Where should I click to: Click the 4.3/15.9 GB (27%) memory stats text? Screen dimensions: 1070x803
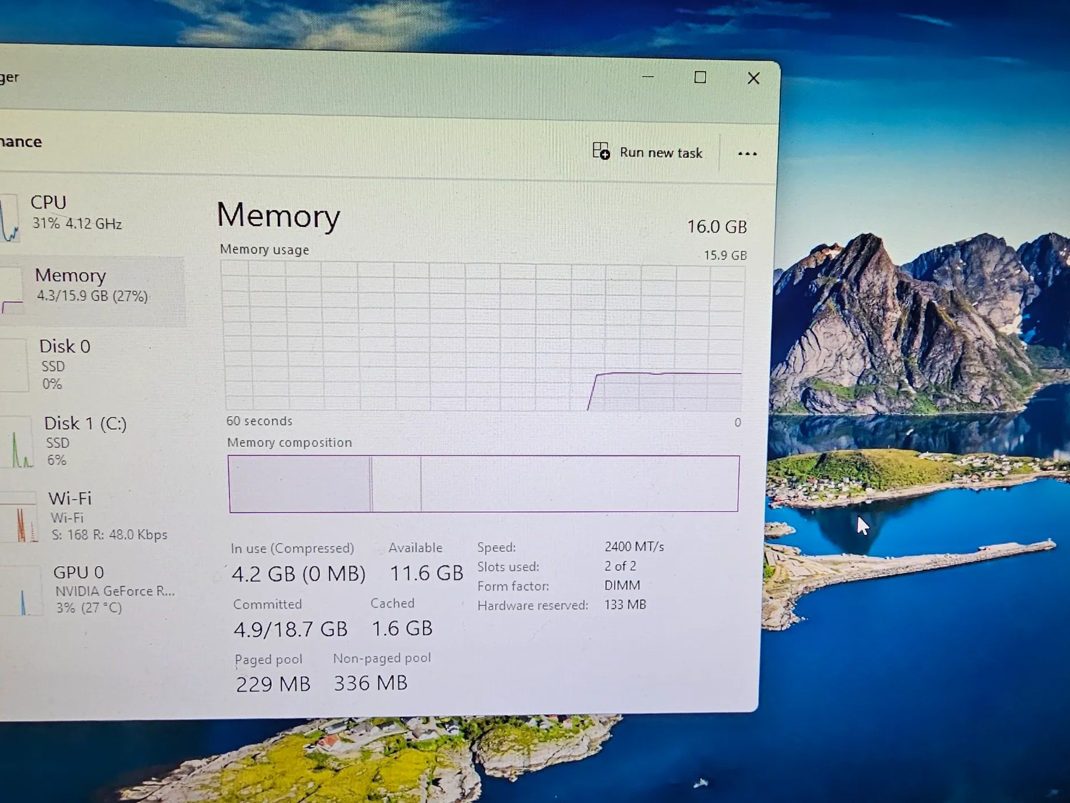click(92, 296)
